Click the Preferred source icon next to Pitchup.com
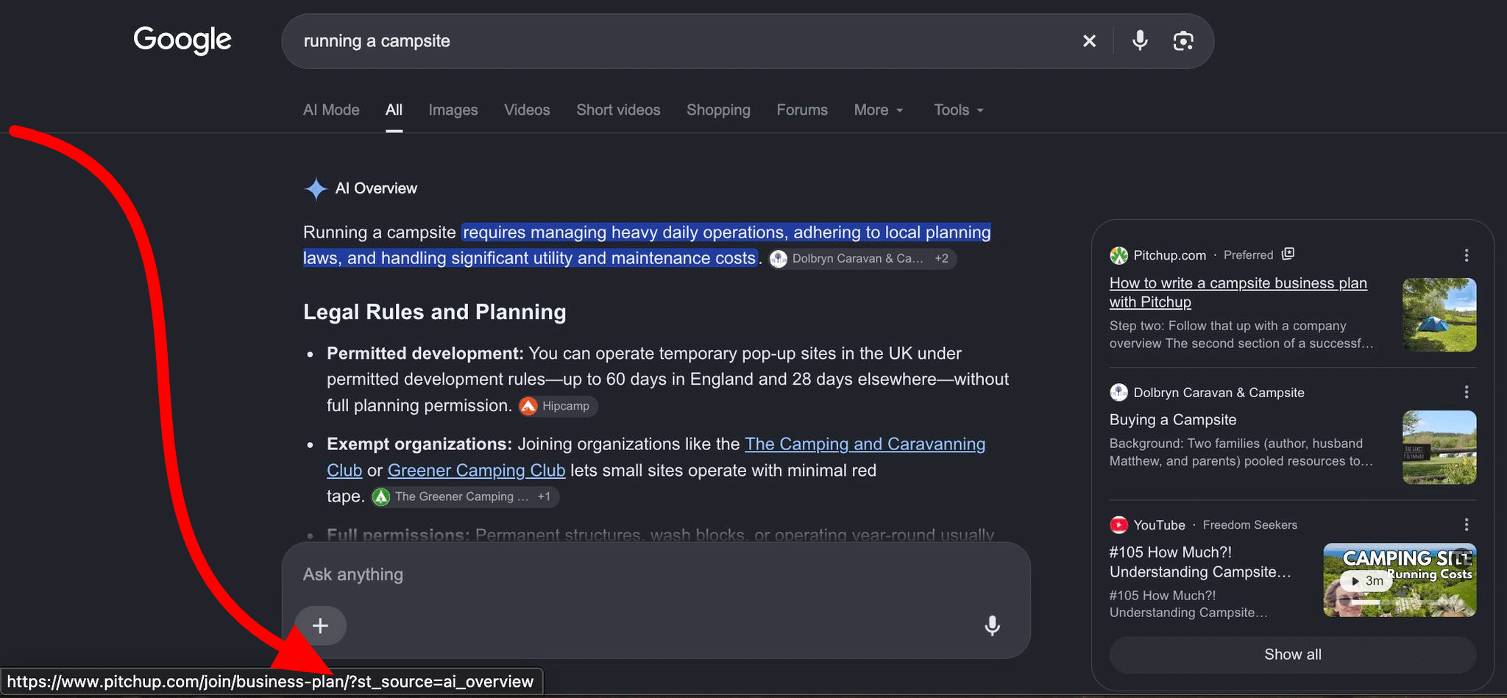This screenshot has width=1507, height=698. 1288,254
